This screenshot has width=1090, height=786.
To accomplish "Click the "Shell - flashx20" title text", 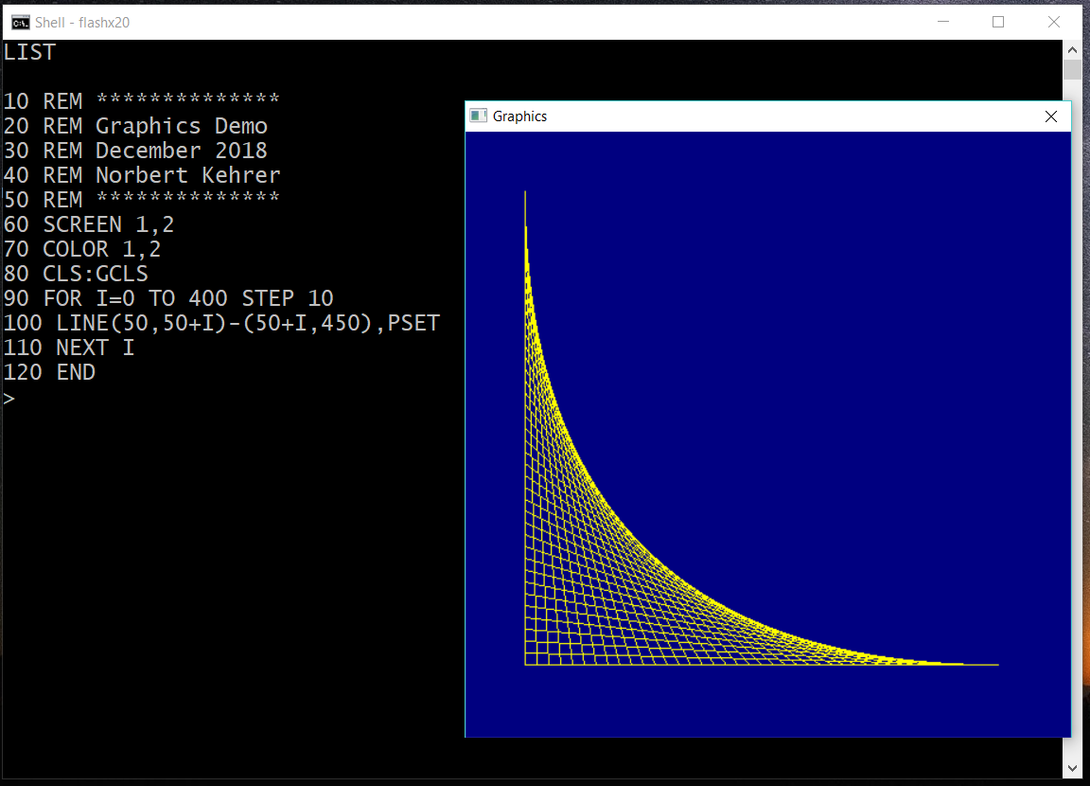I will (x=82, y=22).
